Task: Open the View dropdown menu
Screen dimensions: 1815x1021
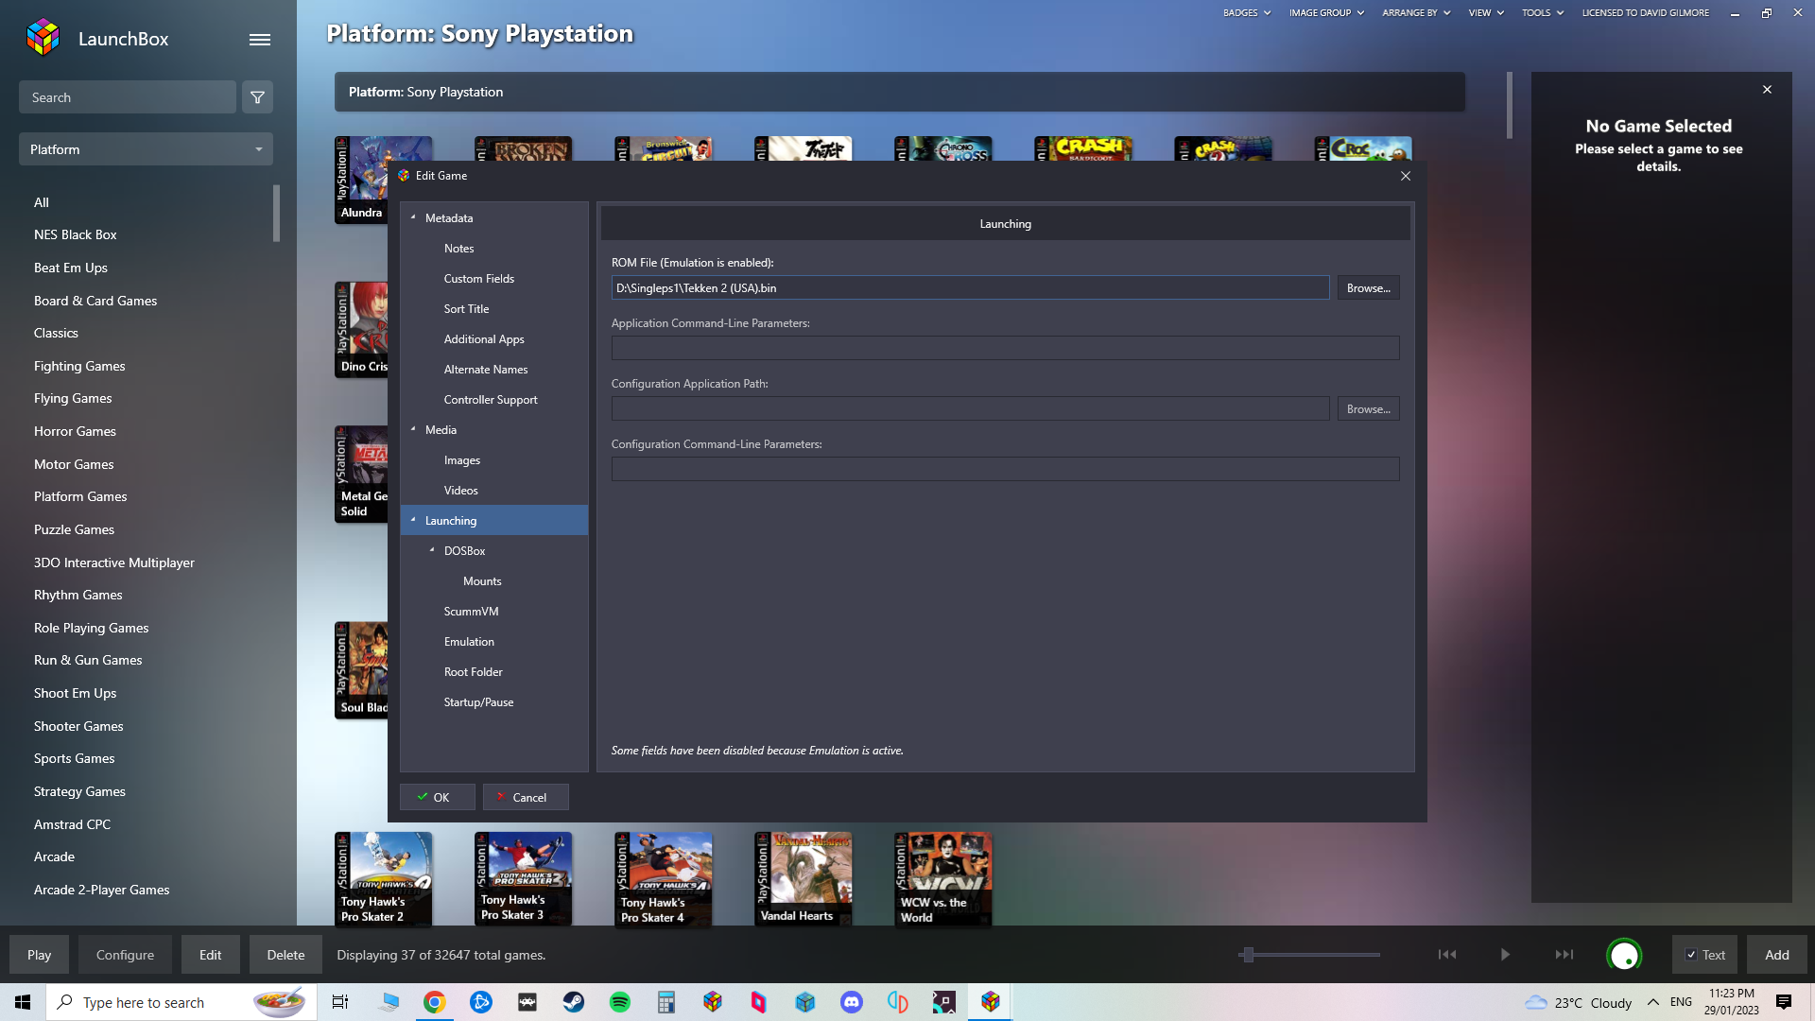Action: click(1486, 13)
